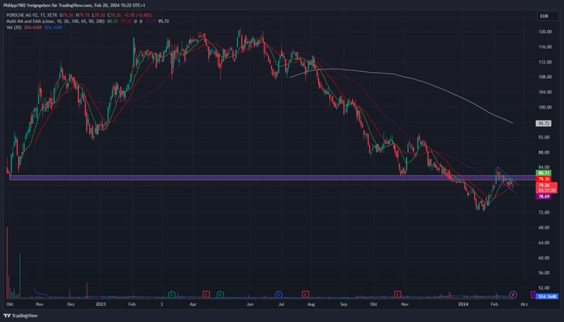Image resolution: width=564 pixels, height=322 pixels.
Task: Open the EUR currency selector
Action: 544,16
